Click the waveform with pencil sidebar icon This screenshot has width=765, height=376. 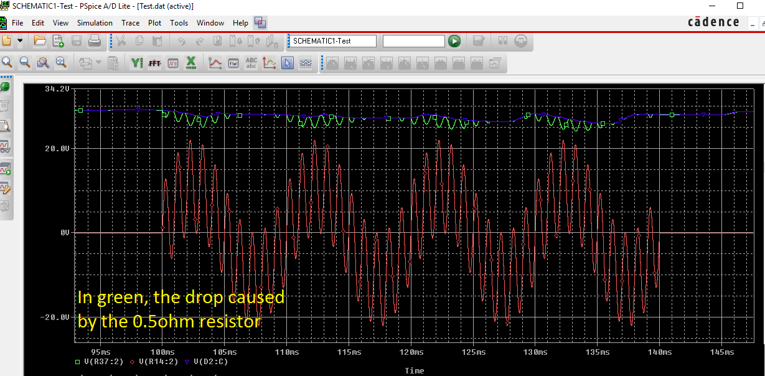[x=5, y=187]
